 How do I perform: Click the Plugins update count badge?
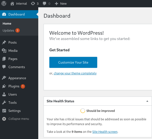[x=23, y=86]
